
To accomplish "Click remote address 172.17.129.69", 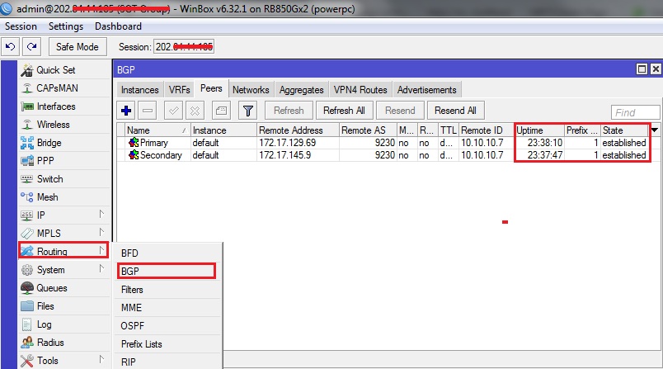I will pyautogui.click(x=288, y=143).
